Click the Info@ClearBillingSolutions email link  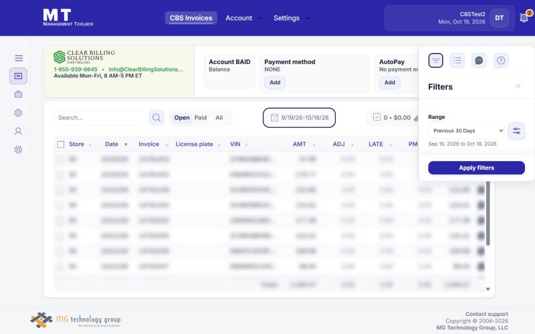(146, 69)
